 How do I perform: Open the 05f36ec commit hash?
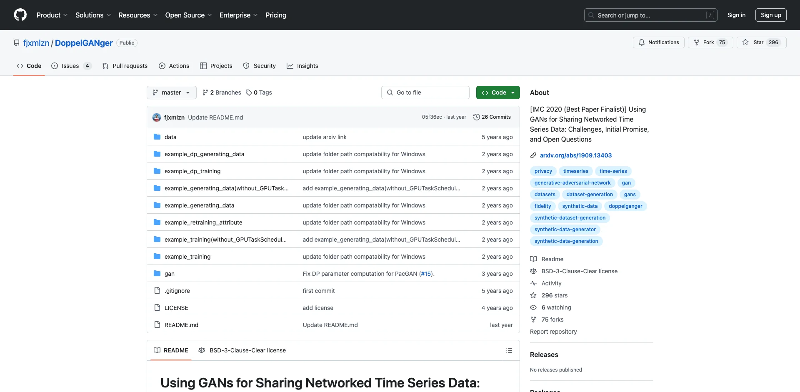pyautogui.click(x=432, y=117)
